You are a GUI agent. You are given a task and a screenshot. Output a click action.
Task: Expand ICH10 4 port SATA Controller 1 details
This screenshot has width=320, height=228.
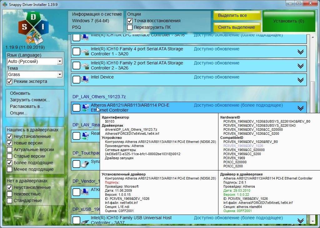point(300,52)
